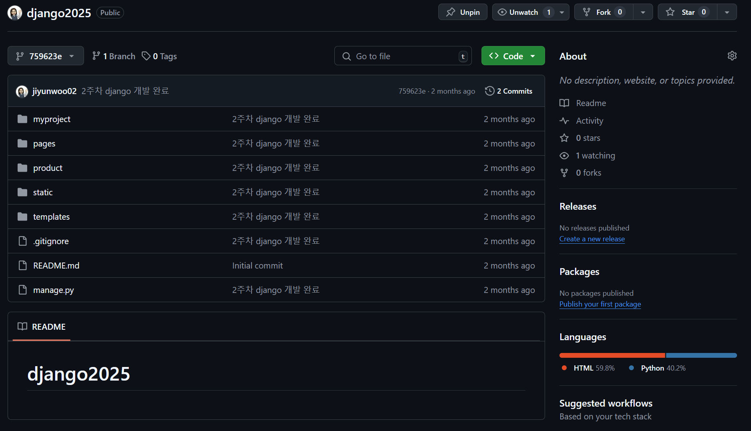Image resolution: width=751 pixels, height=431 pixels.
Task: Click the watching eye icon
Action: tap(564, 156)
